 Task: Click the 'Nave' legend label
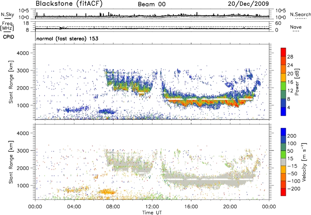click(x=295, y=27)
